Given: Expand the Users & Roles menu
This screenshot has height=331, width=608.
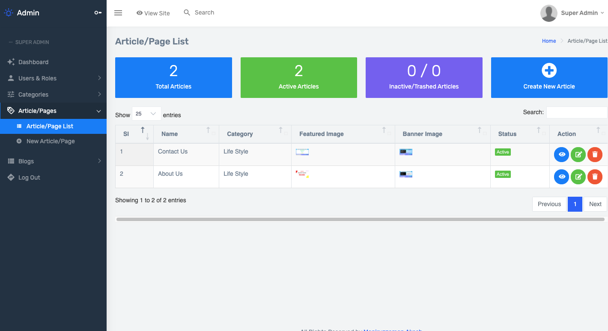Looking at the screenshot, I should (x=37, y=78).
